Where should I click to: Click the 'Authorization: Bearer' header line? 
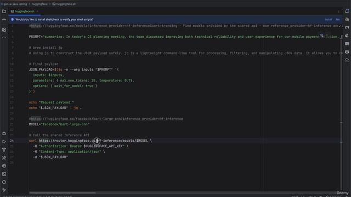point(81,146)
